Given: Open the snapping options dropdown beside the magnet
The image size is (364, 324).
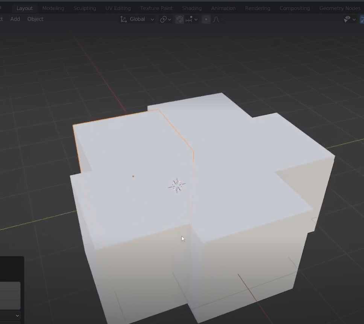Looking at the screenshot, I should point(191,19).
